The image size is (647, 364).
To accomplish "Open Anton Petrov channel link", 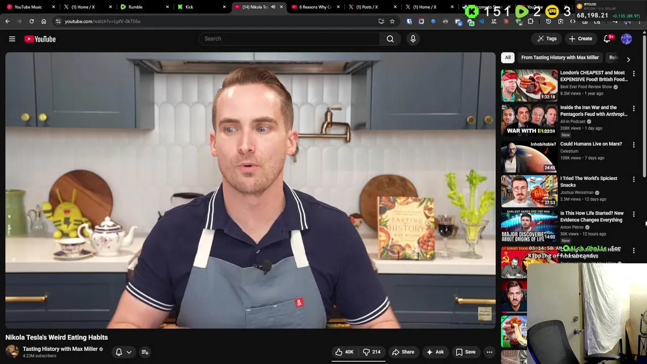I will click(x=572, y=227).
